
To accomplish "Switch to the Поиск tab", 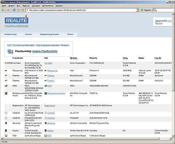I will pyautogui.click(x=70, y=34).
